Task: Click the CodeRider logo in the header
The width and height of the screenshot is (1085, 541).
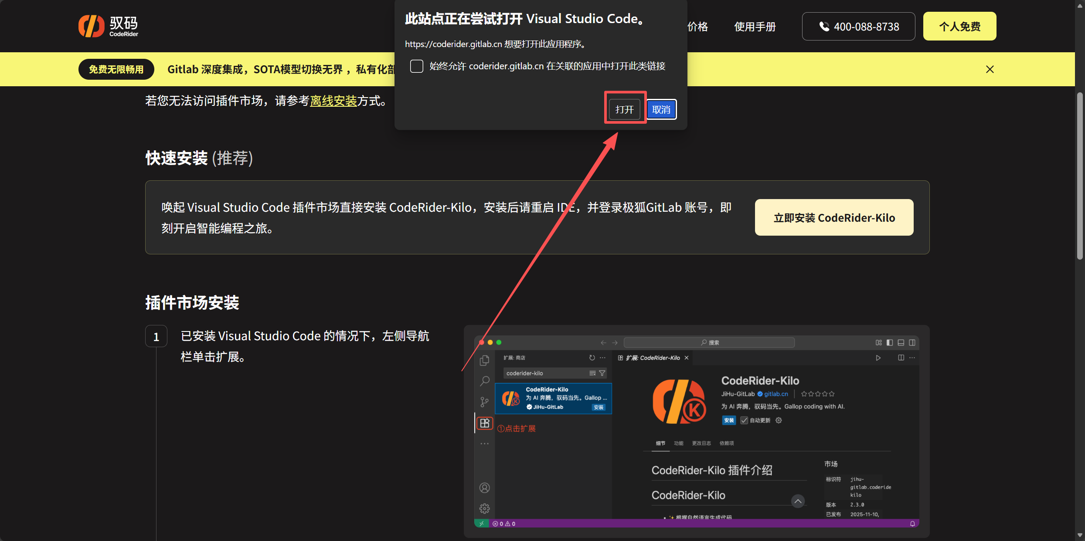Action: point(108,26)
